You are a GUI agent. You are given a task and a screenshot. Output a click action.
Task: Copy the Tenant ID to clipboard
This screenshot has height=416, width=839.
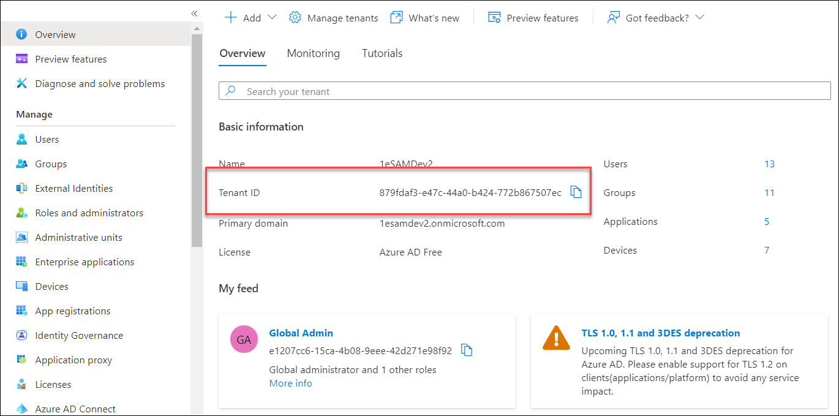[576, 192]
